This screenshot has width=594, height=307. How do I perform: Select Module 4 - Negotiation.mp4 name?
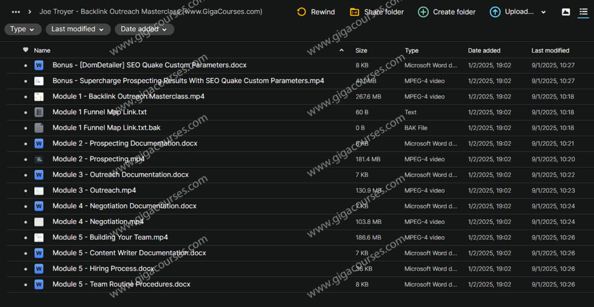click(x=98, y=222)
